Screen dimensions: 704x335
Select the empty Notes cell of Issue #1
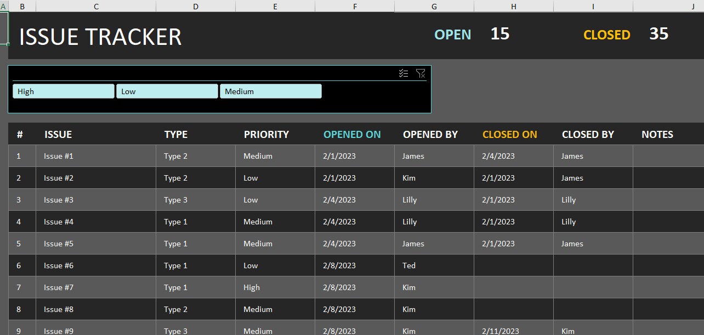click(668, 156)
